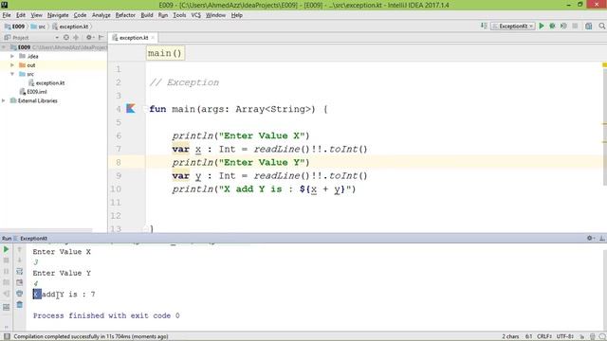Rerun ExceptionKt in the Run panel

(7, 249)
